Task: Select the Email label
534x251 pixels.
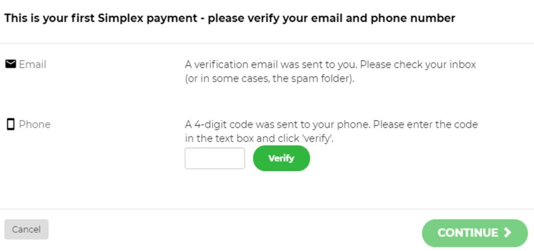Action: pos(32,64)
